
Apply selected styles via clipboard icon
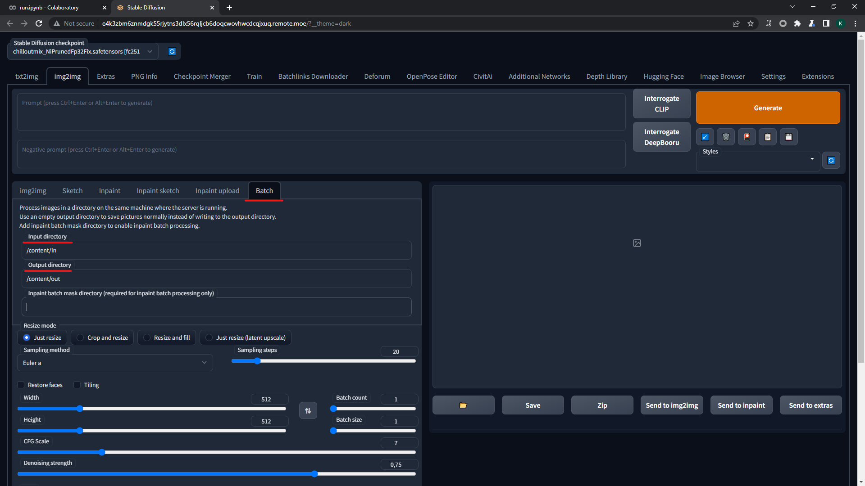(767, 137)
